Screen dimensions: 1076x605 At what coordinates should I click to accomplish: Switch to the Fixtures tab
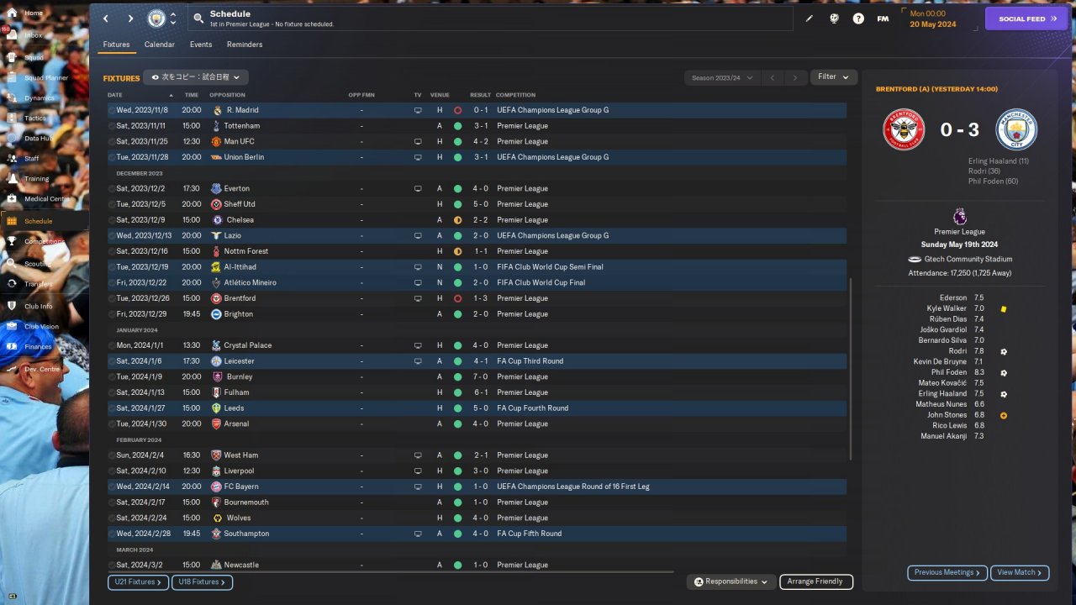pyautogui.click(x=116, y=45)
